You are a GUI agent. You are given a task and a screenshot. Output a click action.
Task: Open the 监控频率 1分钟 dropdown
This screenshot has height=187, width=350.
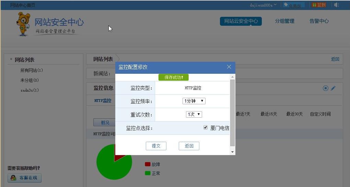[x=194, y=101]
